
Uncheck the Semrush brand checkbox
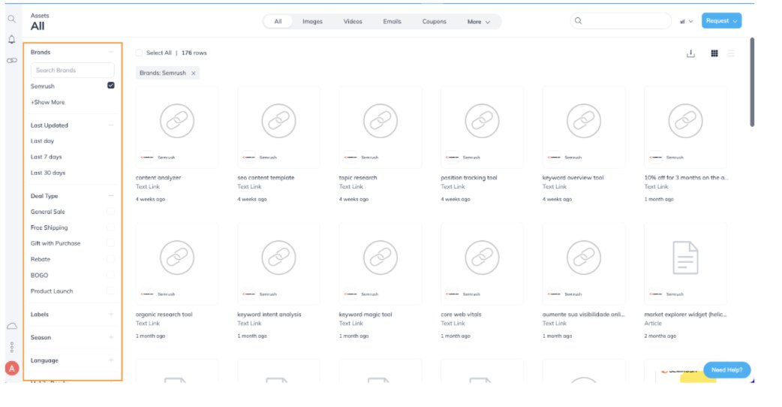coord(111,86)
